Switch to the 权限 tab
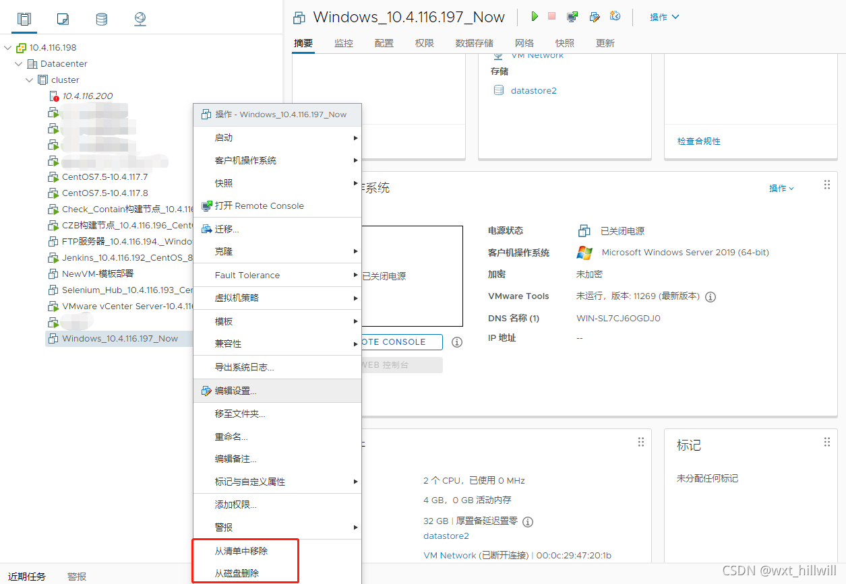 coord(425,43)
